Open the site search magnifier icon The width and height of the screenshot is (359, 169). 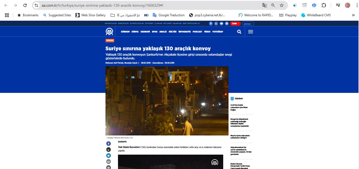click(239, 32)
